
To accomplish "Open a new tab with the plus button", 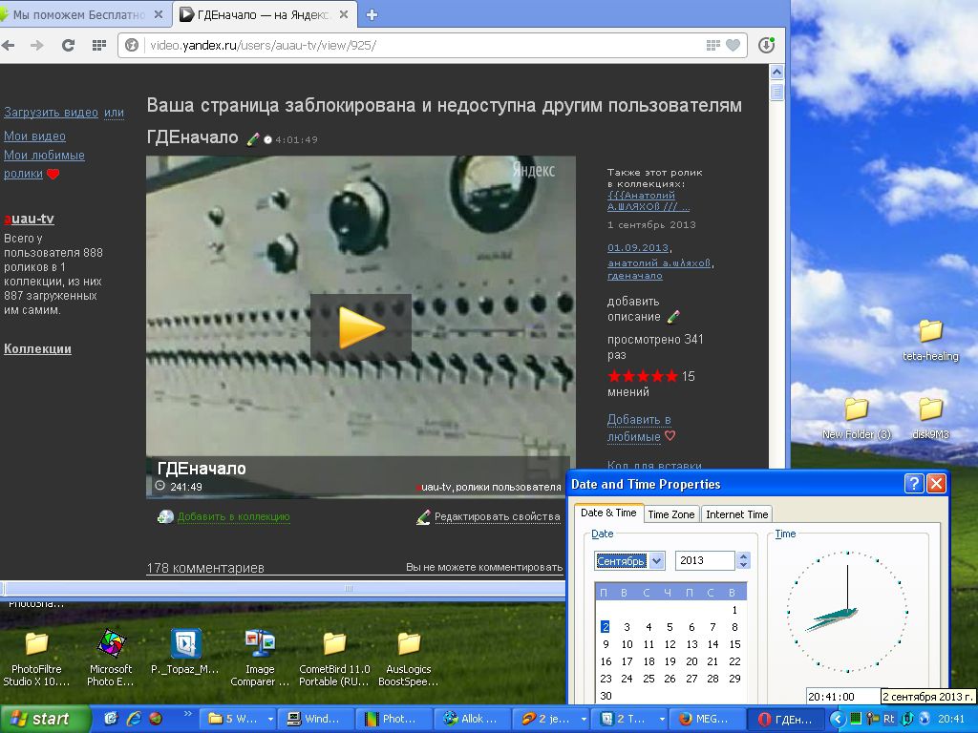I will tap(372, 15).
